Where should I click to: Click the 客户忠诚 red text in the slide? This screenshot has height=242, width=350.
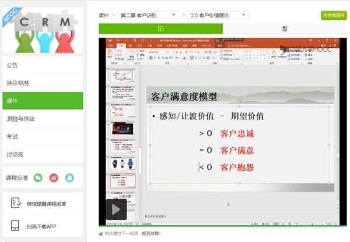(237, 133)
